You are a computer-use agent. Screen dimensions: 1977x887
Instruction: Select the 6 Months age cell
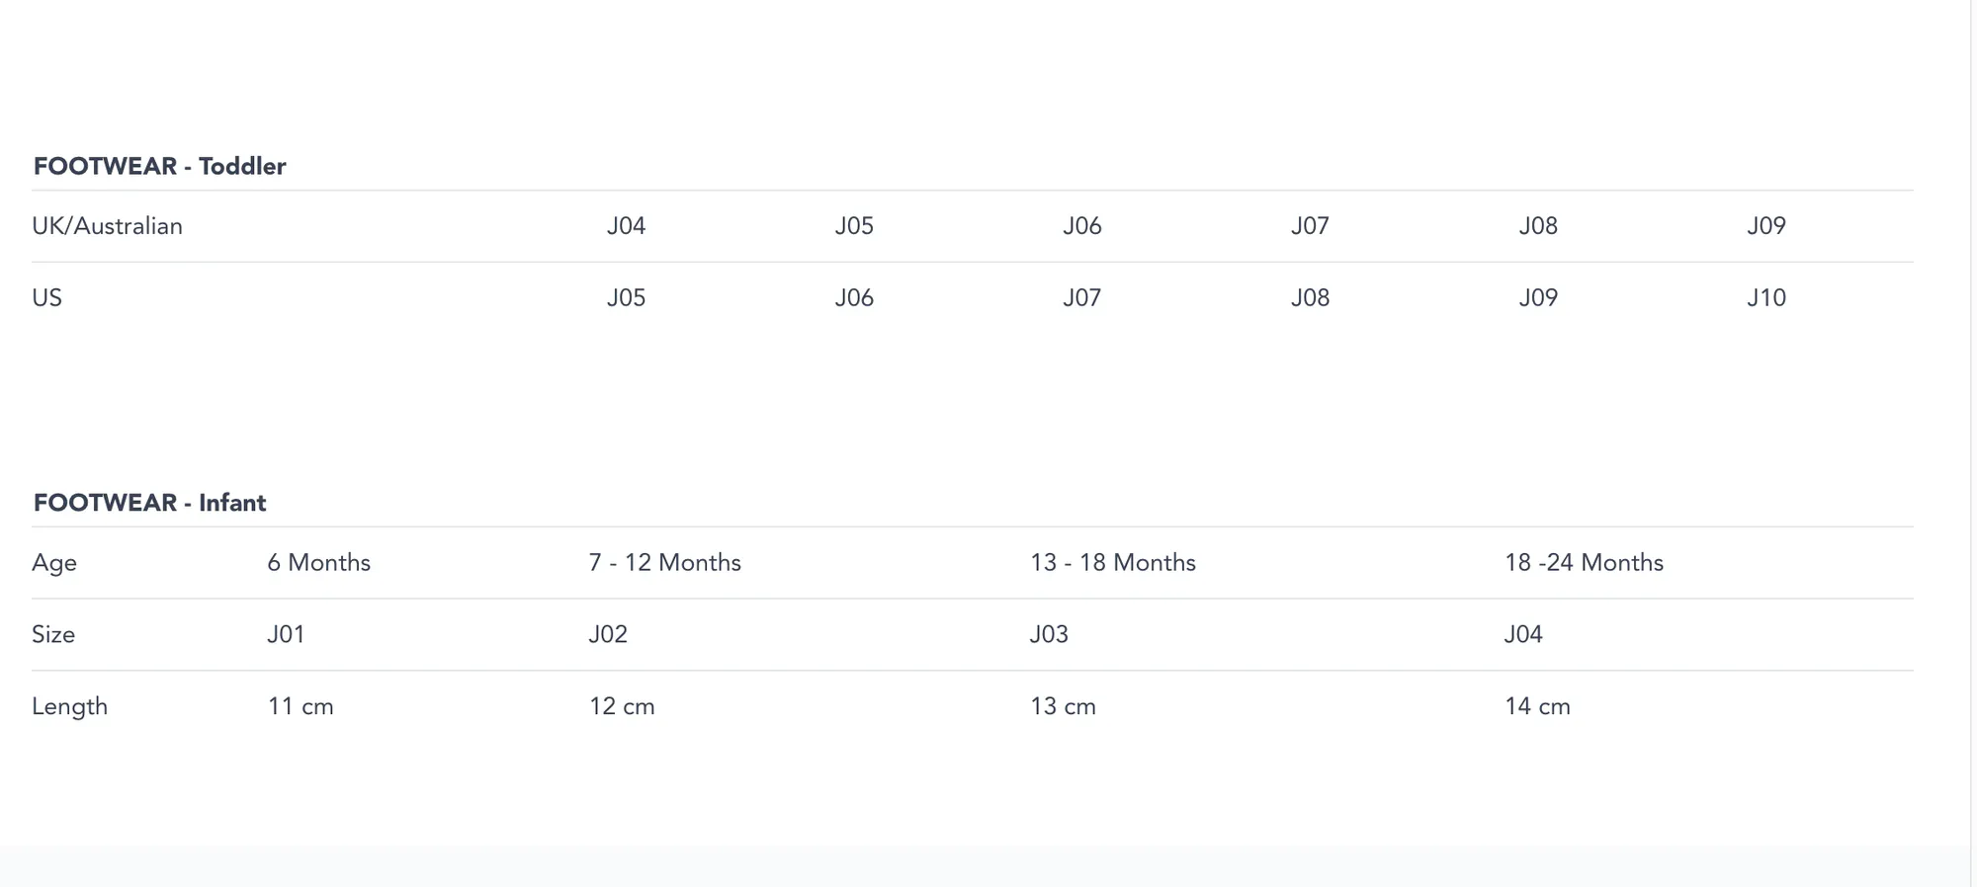(x=318, y=563)
